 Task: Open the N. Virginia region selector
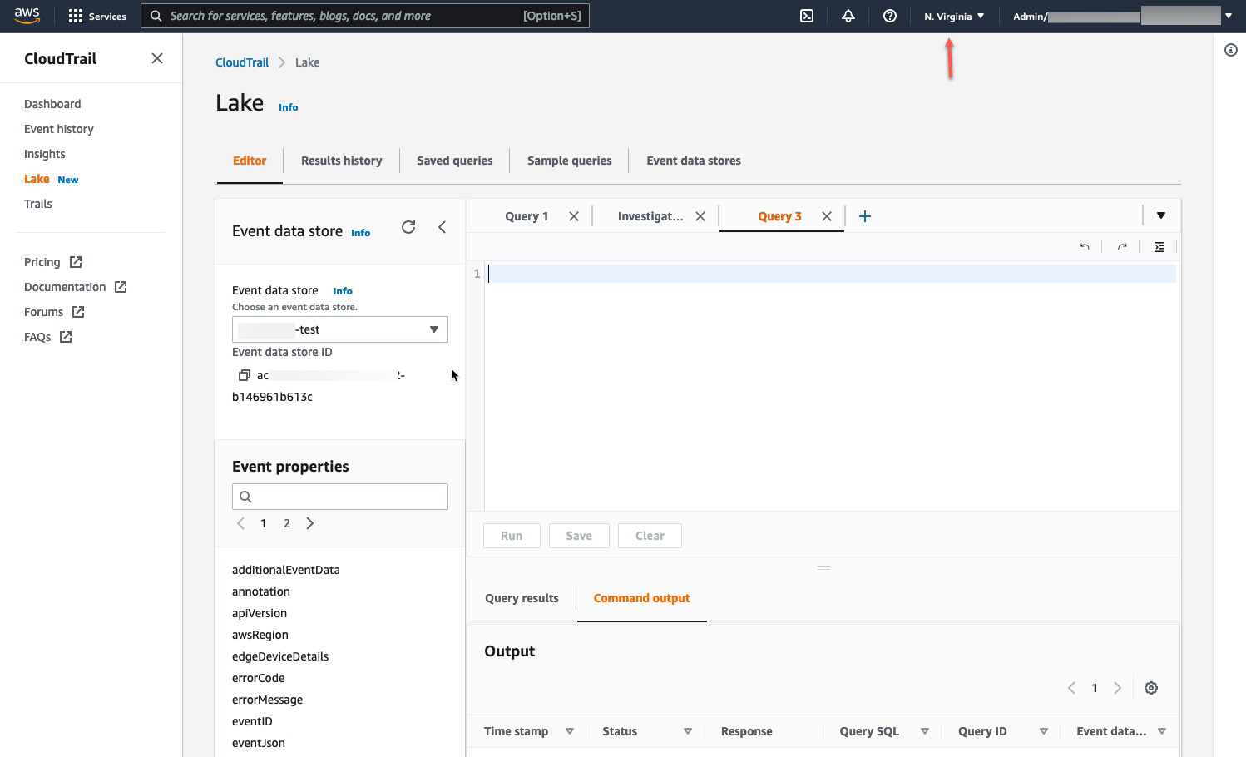pos(953,16)
